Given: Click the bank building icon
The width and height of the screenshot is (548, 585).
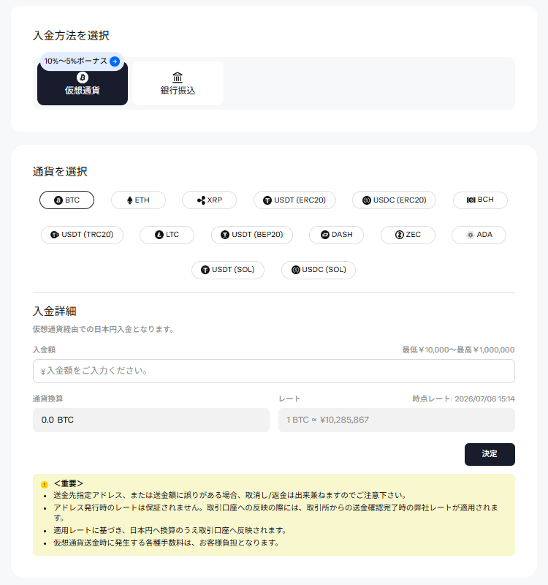Looking at the screenshot, I should tap(178, 78).
